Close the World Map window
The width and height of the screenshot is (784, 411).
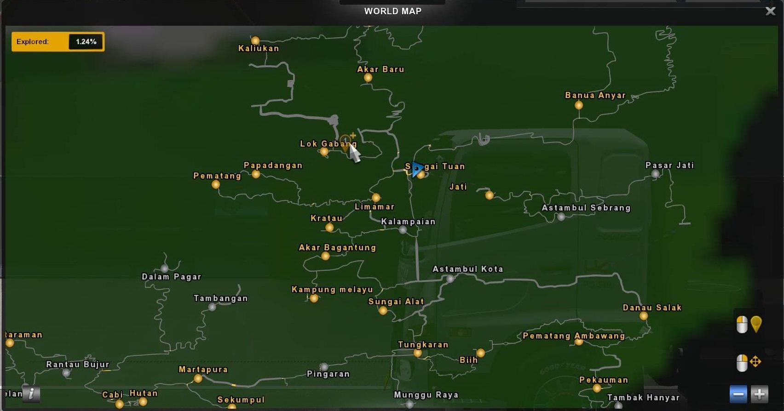770,11
